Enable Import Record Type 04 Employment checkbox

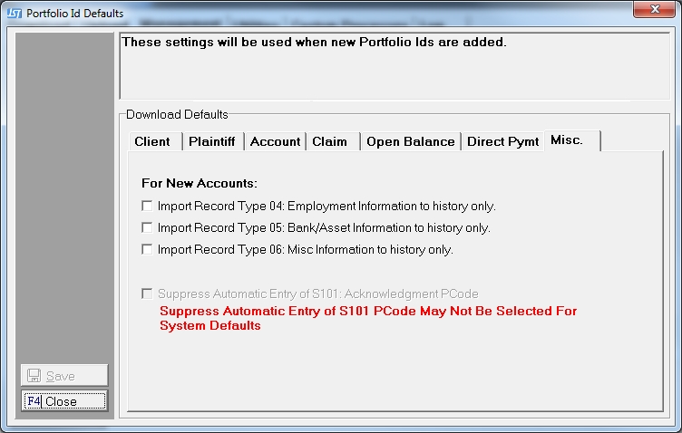point(147,206)
